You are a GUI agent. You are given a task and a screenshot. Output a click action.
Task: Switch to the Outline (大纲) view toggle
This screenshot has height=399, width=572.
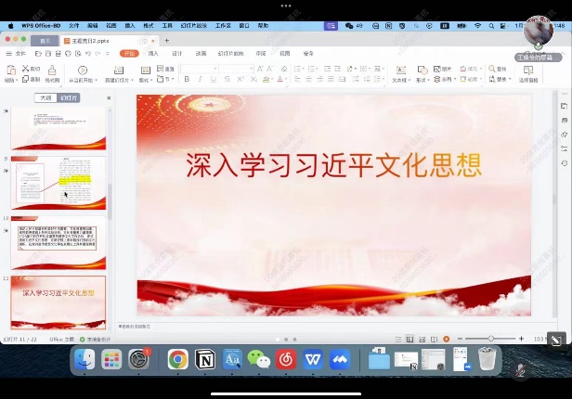[x=45, y=97]
